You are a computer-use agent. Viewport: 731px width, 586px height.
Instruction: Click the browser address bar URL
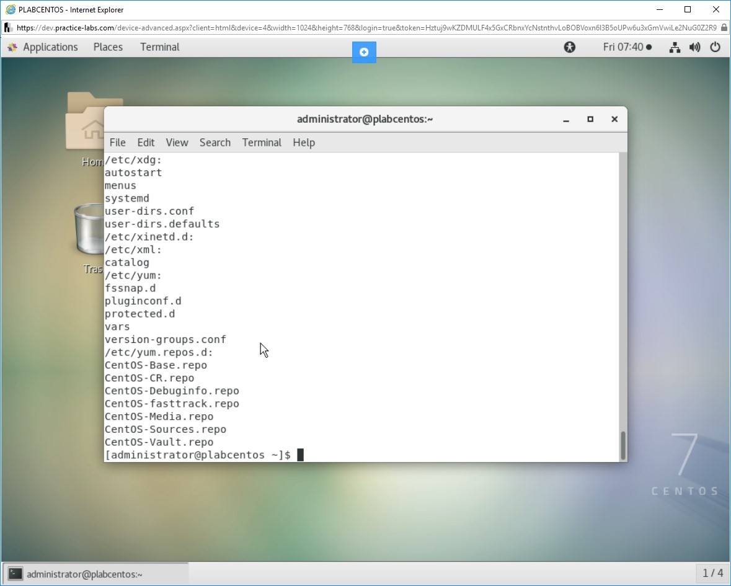(x=366, y=28)
